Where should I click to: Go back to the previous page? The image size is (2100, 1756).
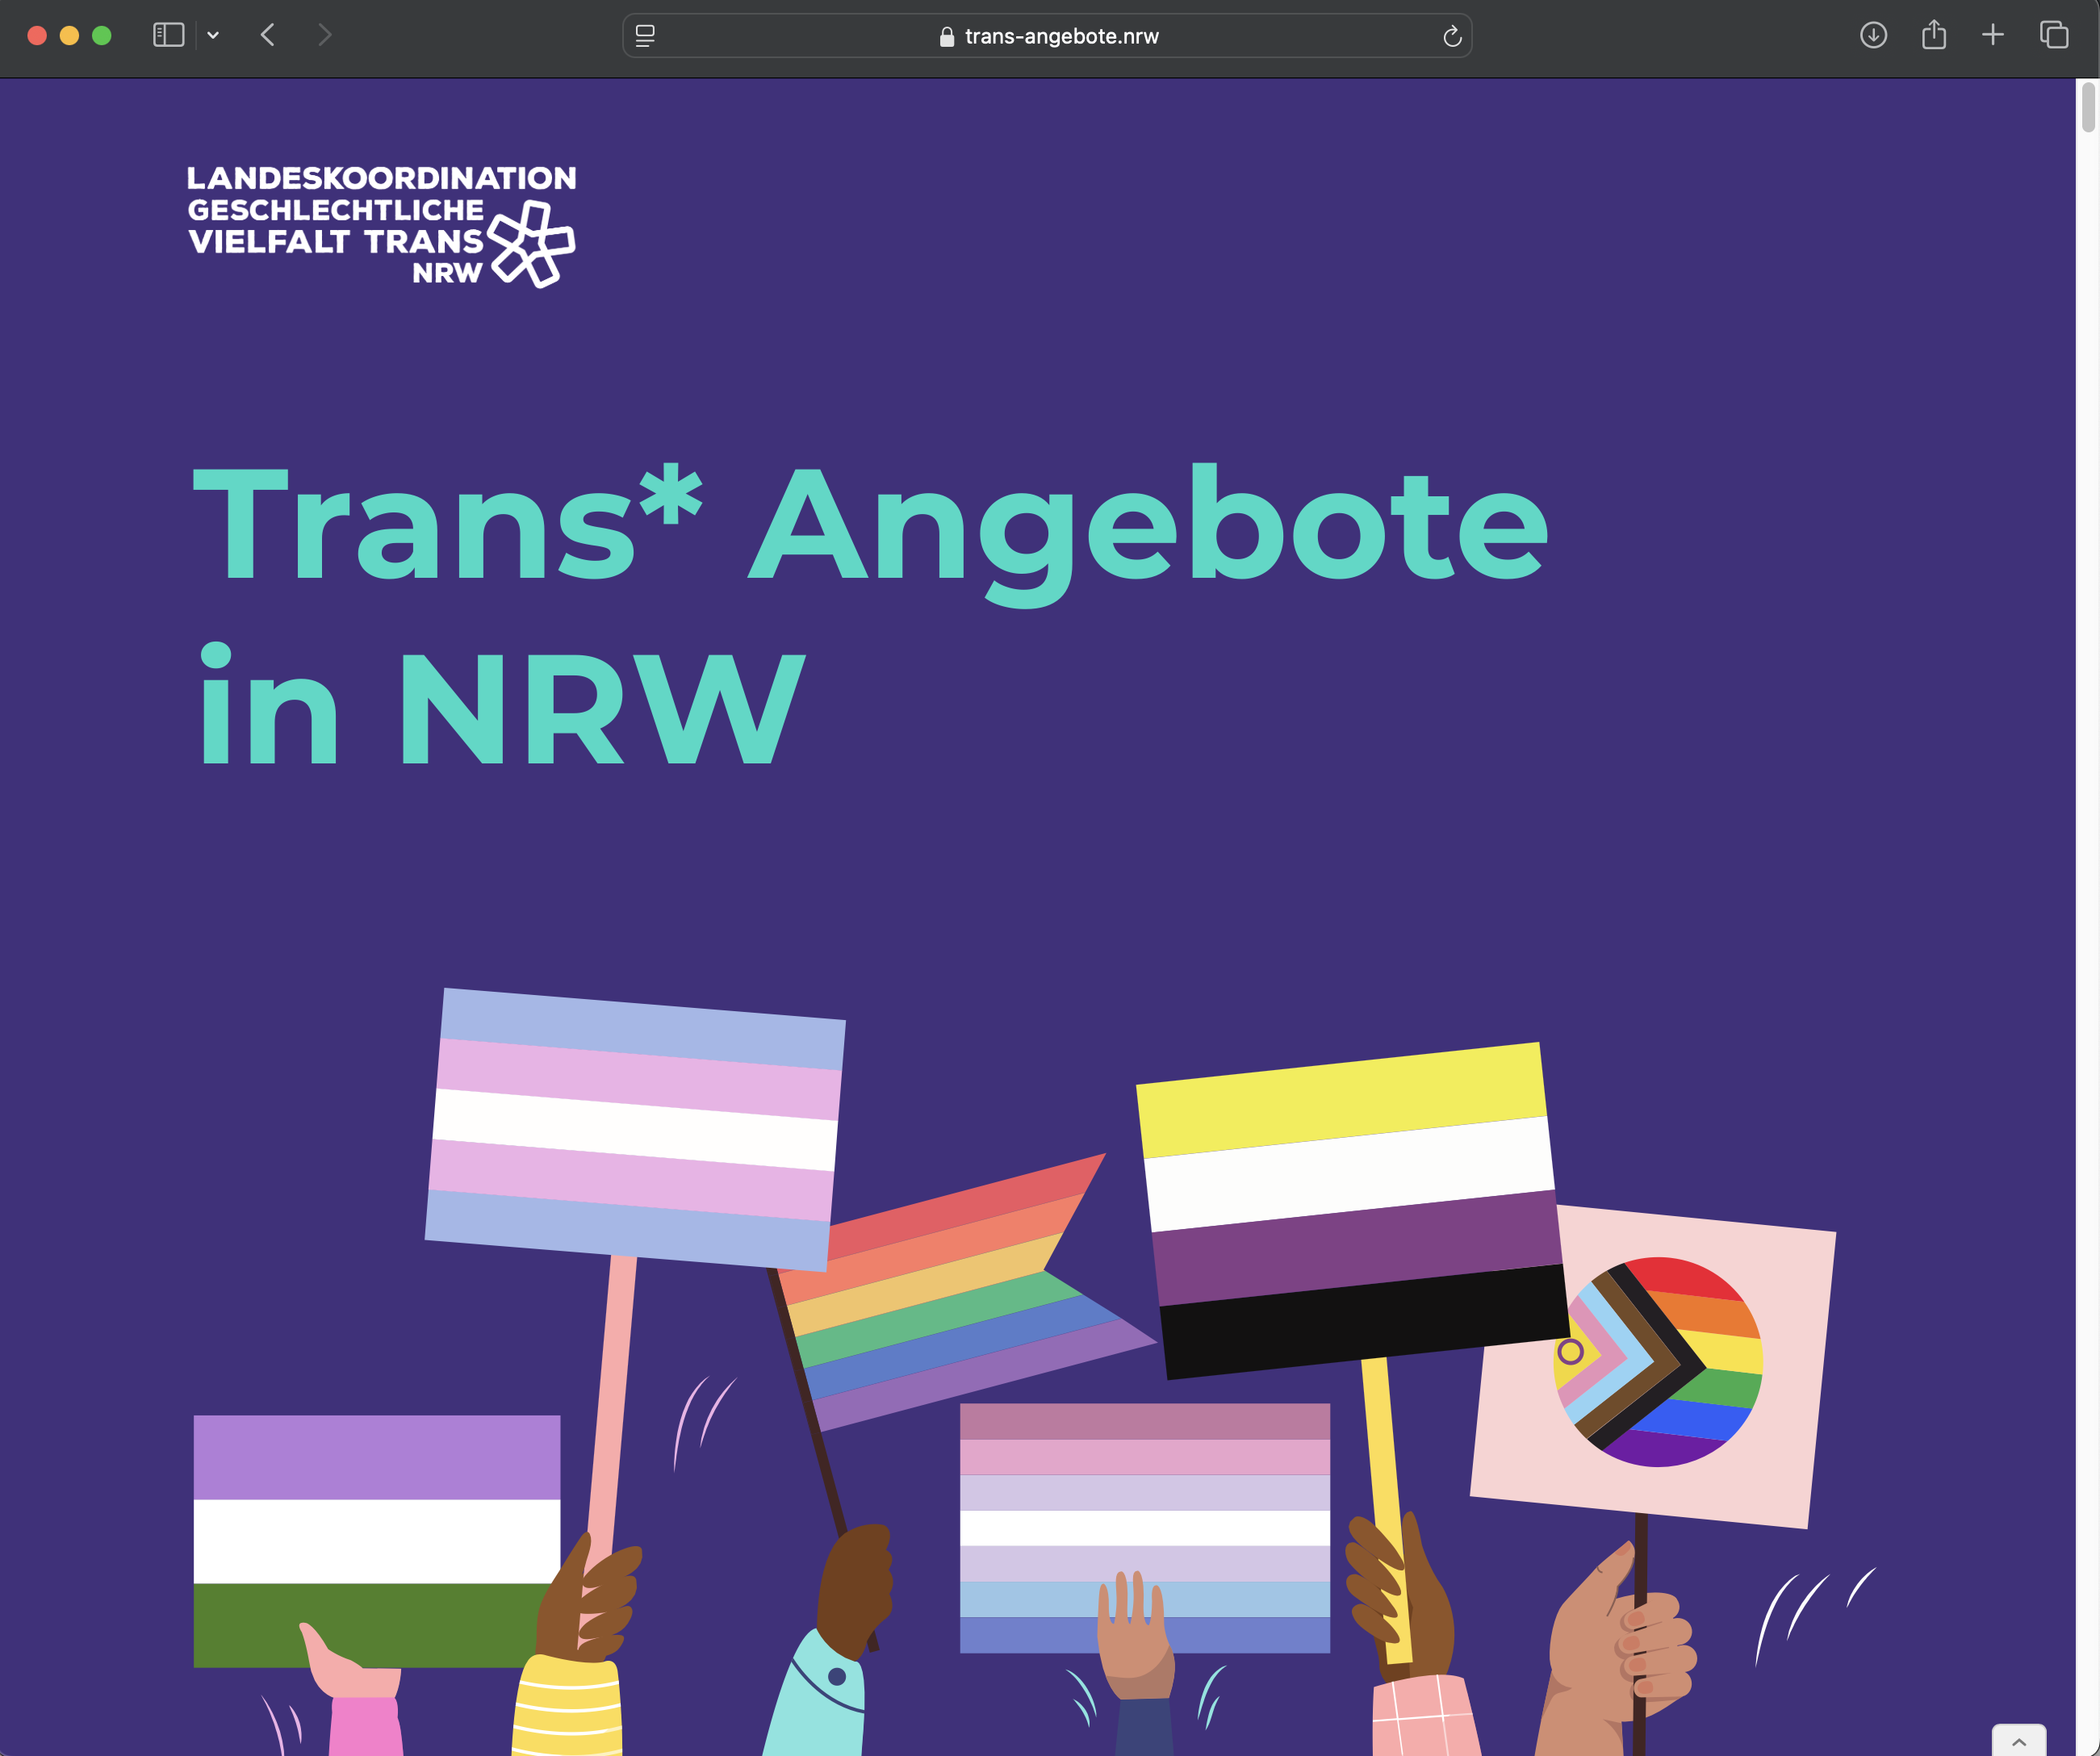267,35
